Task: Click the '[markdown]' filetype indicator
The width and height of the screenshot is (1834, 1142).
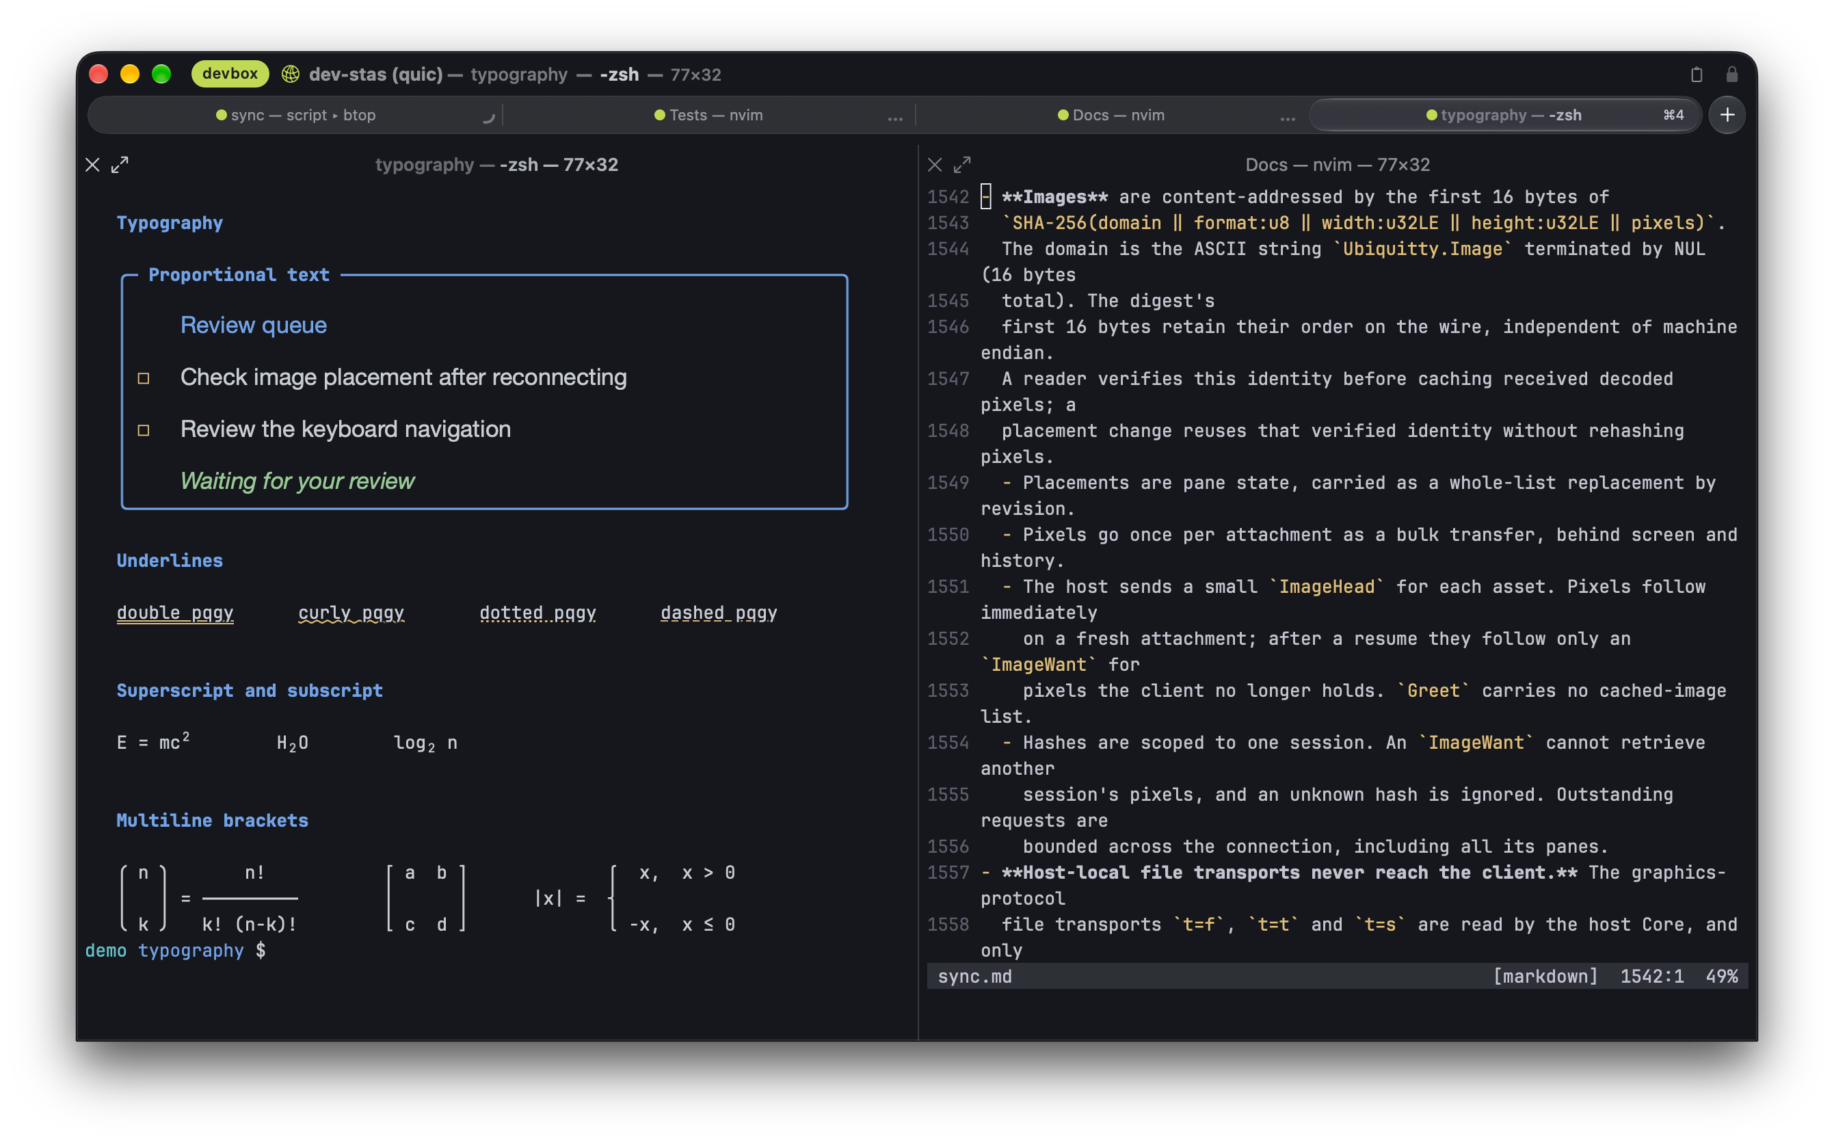Action: pos(1545,977)
